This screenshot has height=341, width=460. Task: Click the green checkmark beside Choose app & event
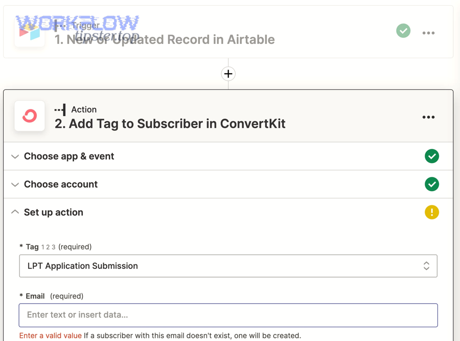pos(432,156)
